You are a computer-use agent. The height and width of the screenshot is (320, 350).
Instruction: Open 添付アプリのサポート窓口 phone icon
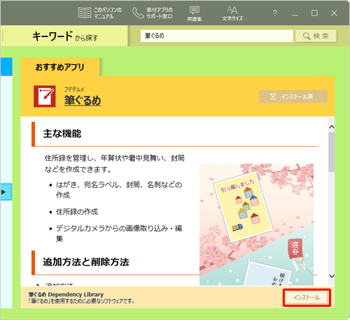pos(153,13)
